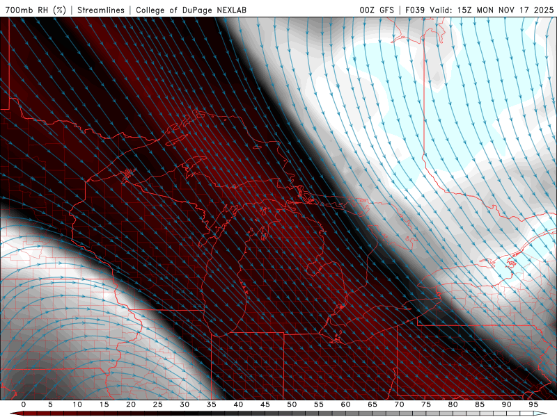Click the '00Z GFS' model run label

tap(377, 10)
